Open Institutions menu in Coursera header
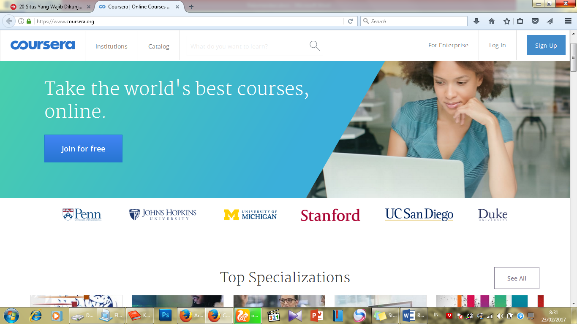The height and width of the screenshot is (324, 577). point(112,46)
